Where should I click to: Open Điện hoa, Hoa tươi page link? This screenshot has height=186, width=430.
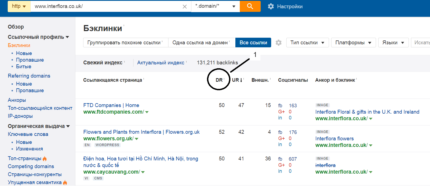[x=141, y=162]
